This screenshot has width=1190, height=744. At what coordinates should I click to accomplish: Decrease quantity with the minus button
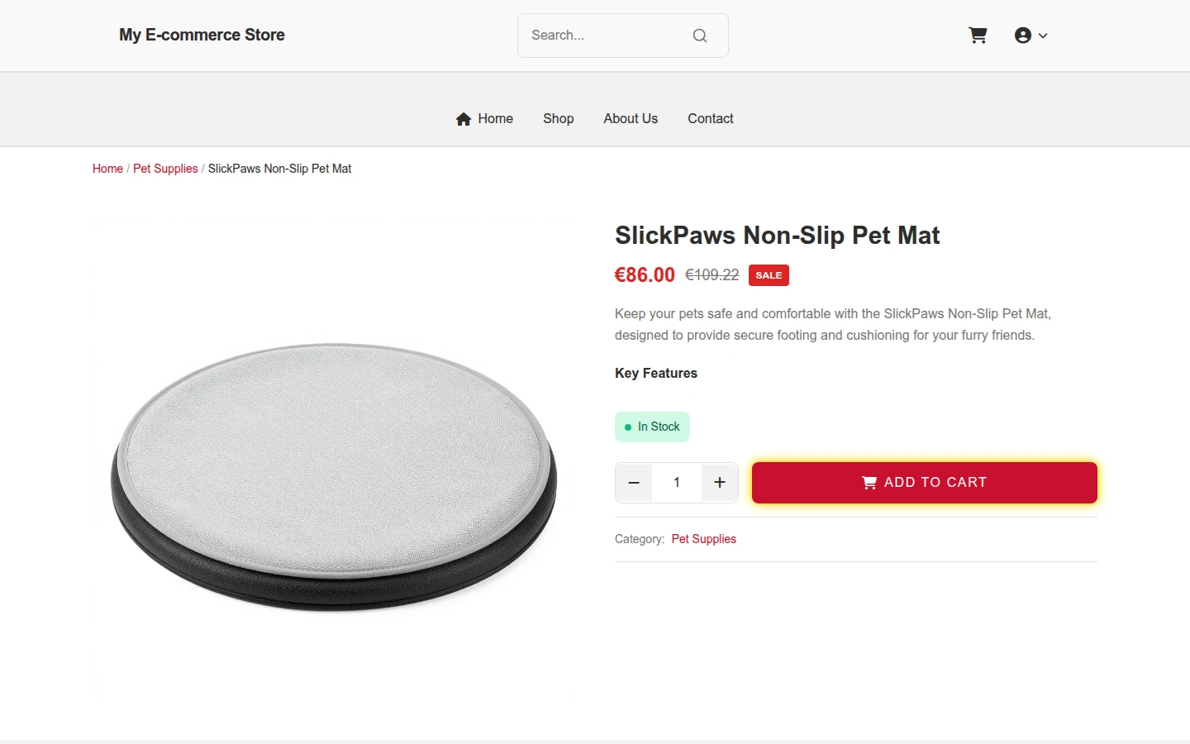click(634, 483)
